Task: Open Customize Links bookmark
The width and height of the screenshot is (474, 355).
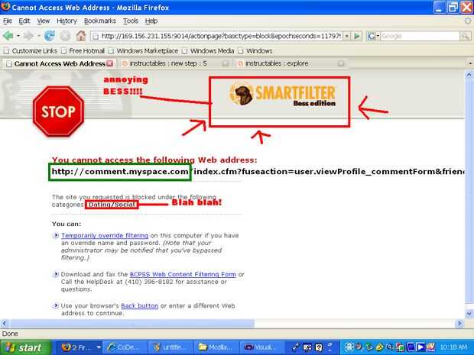Action: (x=31, y=51)
